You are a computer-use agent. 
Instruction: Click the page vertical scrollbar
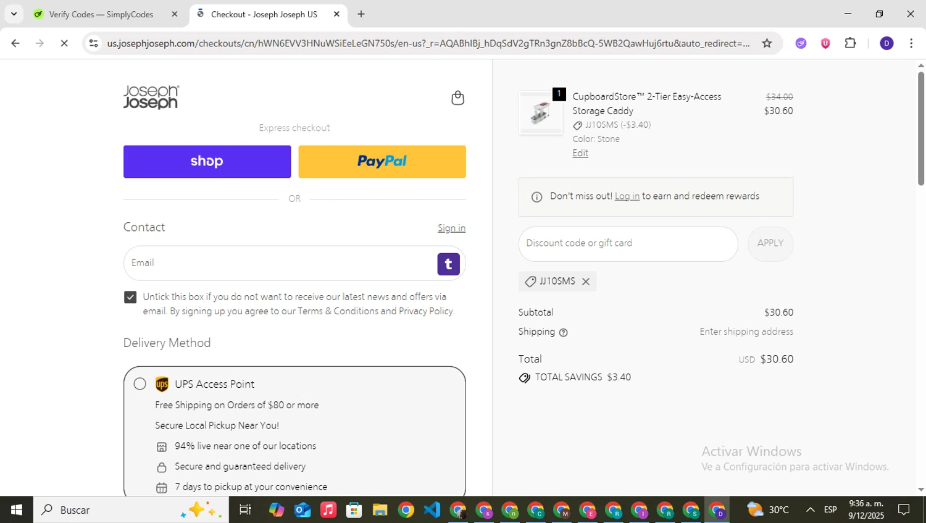pos(920,128)
